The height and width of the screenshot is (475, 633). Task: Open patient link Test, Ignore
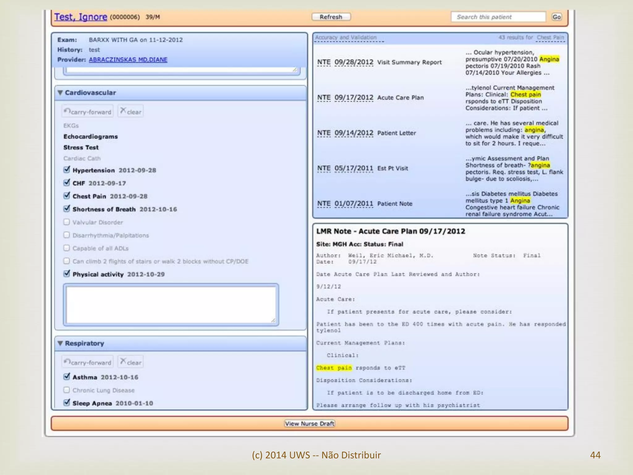(x=81, y=17)
